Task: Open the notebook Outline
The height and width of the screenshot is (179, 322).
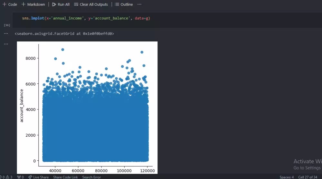Action: click(124, 4)
